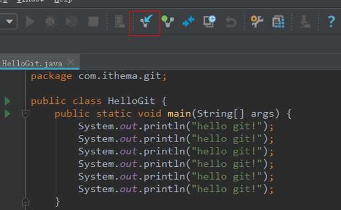Image resolution: width=341 pixels, height=210 pixels.
Task: Click the Revert undo arrow icon
Action: tap(231, 22)
